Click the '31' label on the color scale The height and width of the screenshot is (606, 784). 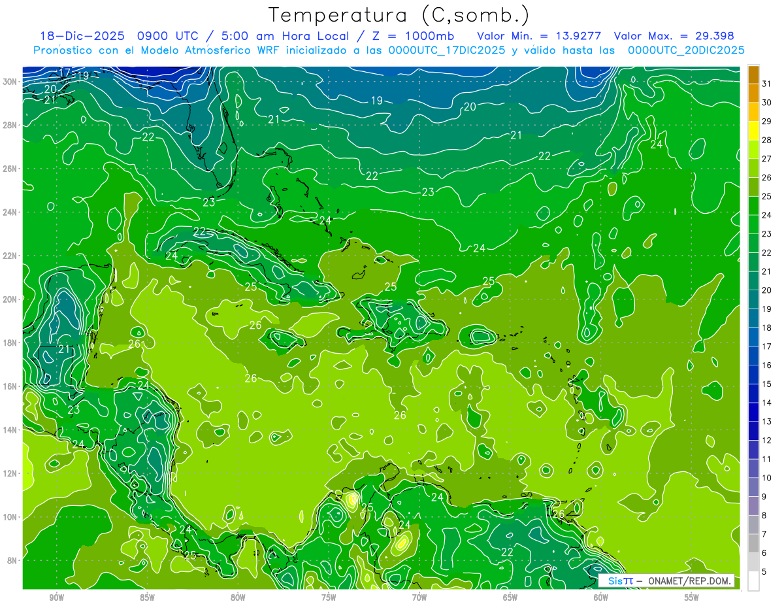point(767,84)
